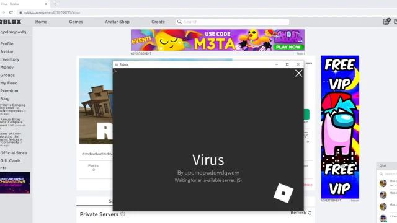Viewport: 397px width, 223px height.
Task: Close the Virus - Roblox browser tab
Action: click(46, 4)
